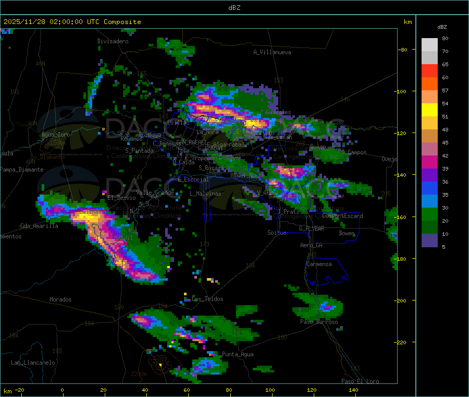Select the magenta 39-42 dBZ legend swatch
The image size is (469, 397).
click(x=429, y=162)
